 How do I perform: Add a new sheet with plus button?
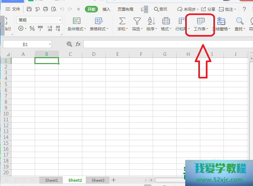113,180
